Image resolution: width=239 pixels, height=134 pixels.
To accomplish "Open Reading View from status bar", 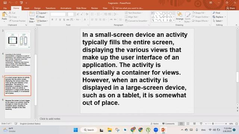I will click(x=195, y=124).
